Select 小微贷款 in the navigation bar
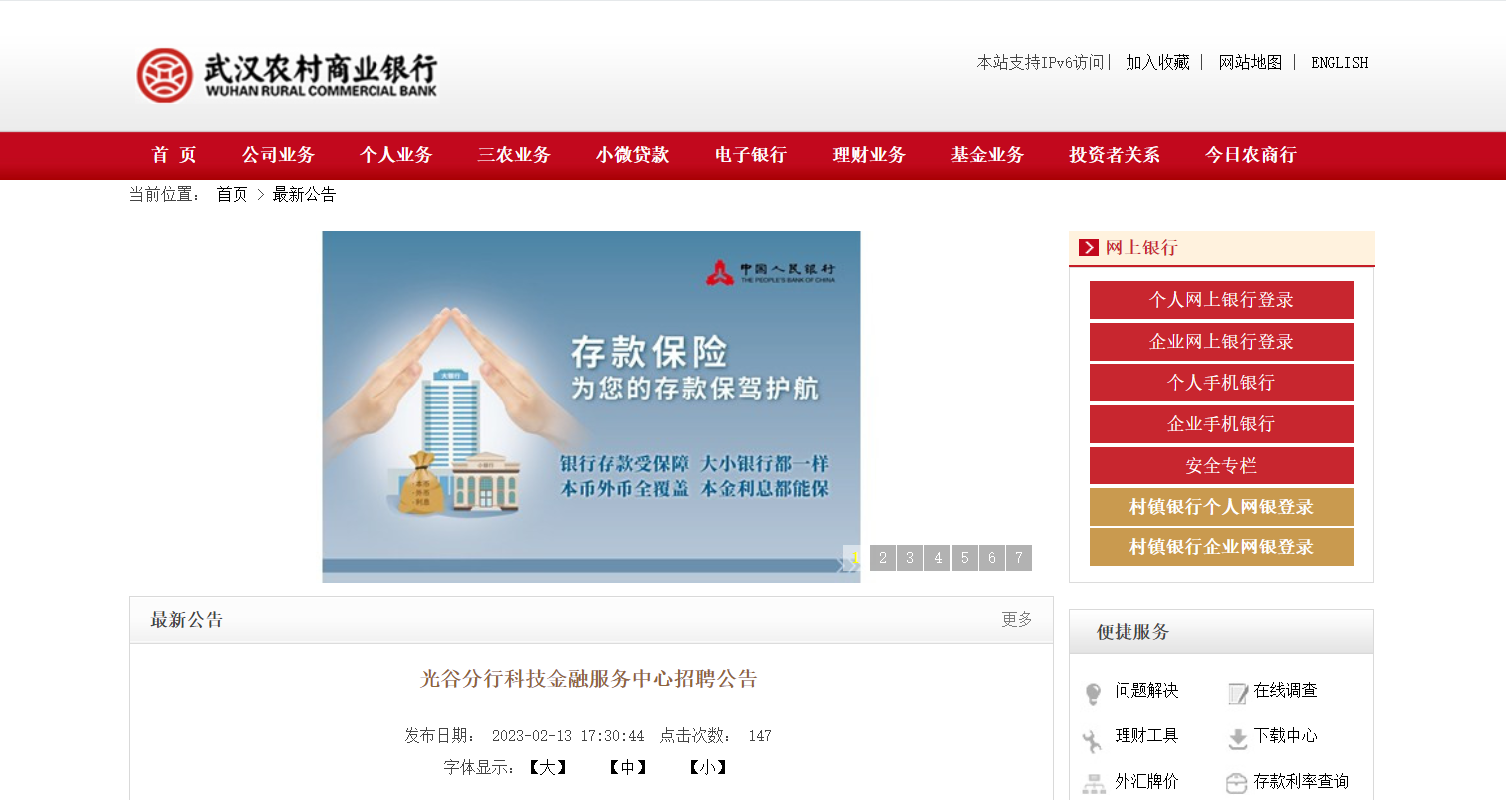This screenshot has width=1506, height=800. pyautogui.click(x=633, y=155)
